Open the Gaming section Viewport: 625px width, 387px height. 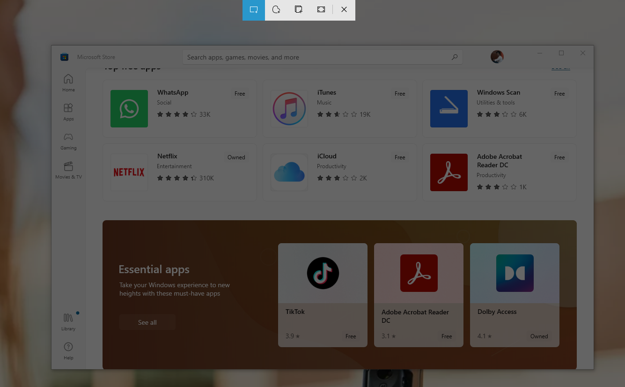tap(68, 141)
